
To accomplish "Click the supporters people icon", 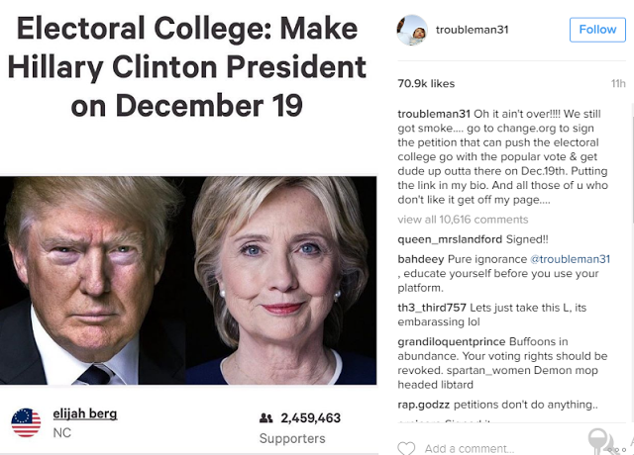I will 266,417.
